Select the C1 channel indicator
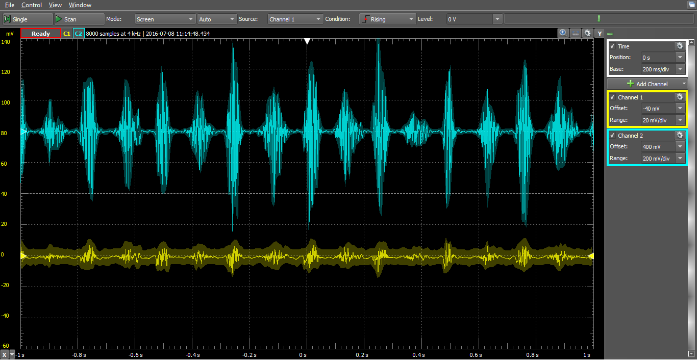Viewport: 698px width, 361px height. (66, 34)
